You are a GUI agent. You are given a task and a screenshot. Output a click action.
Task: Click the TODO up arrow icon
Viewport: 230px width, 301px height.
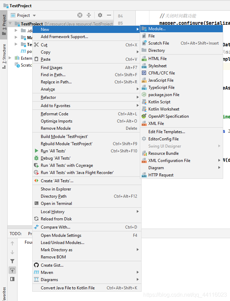tap(12, 243)
